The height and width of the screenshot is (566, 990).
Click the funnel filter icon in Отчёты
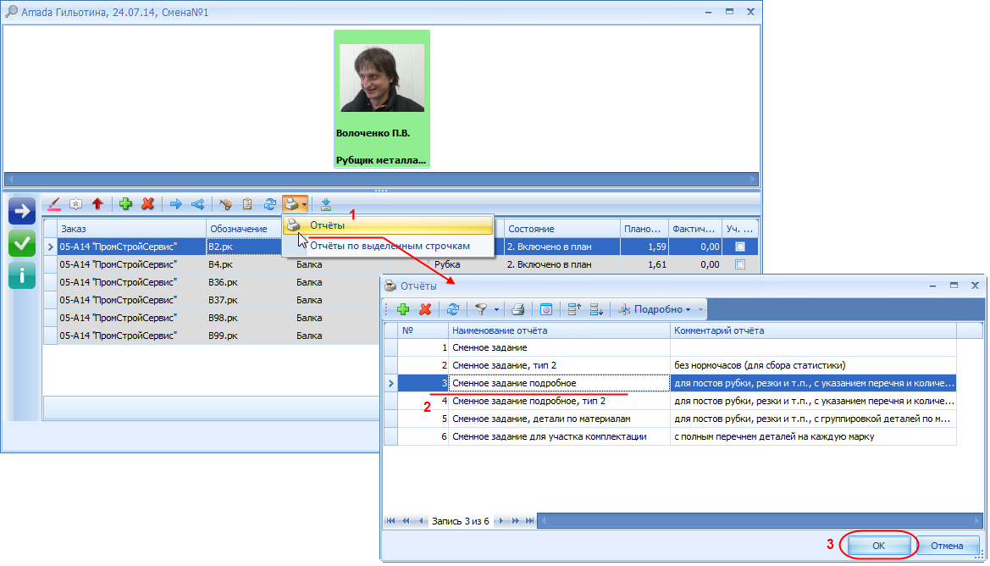[x=481, y=309]
